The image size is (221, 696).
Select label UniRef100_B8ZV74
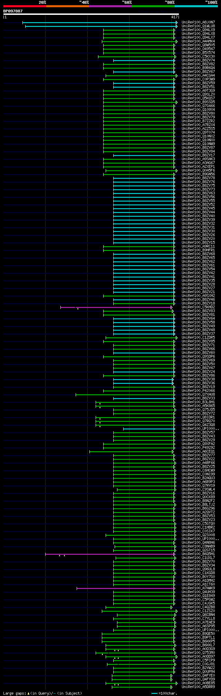(x=198, y=60)
